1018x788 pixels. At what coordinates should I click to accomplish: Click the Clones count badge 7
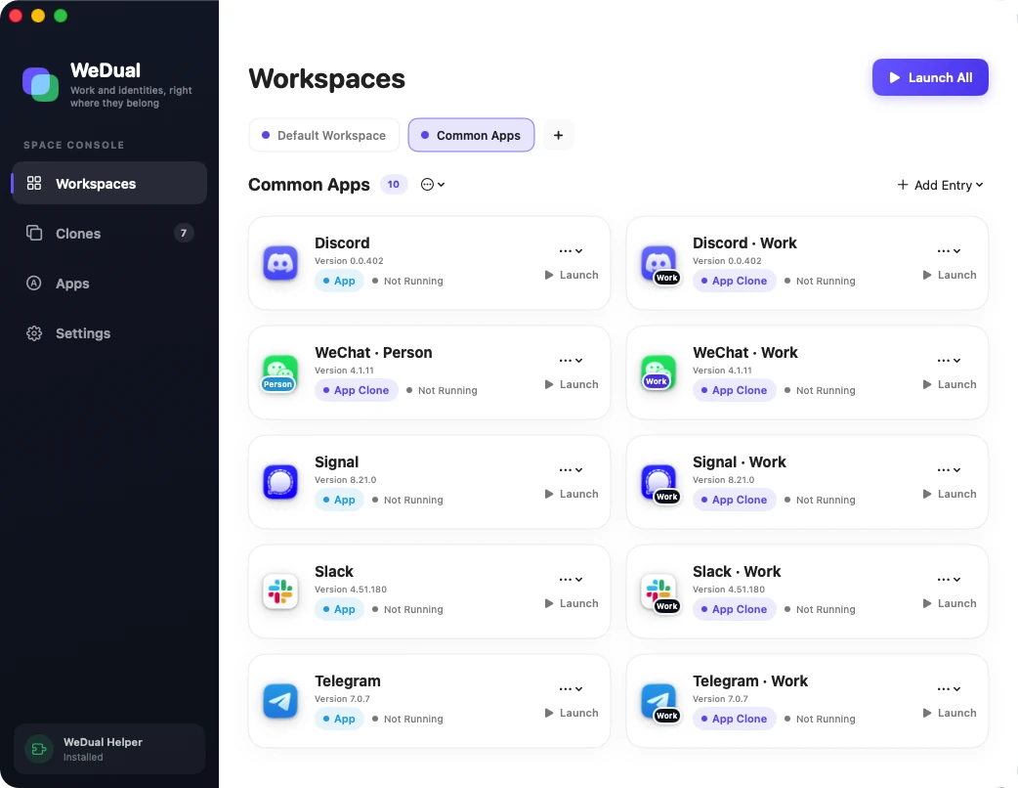tap(184, 234)
